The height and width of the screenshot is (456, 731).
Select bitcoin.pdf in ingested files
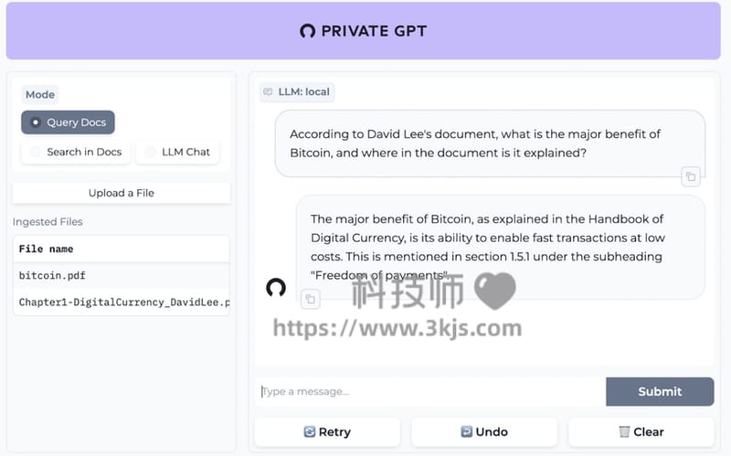pos(122,276)
